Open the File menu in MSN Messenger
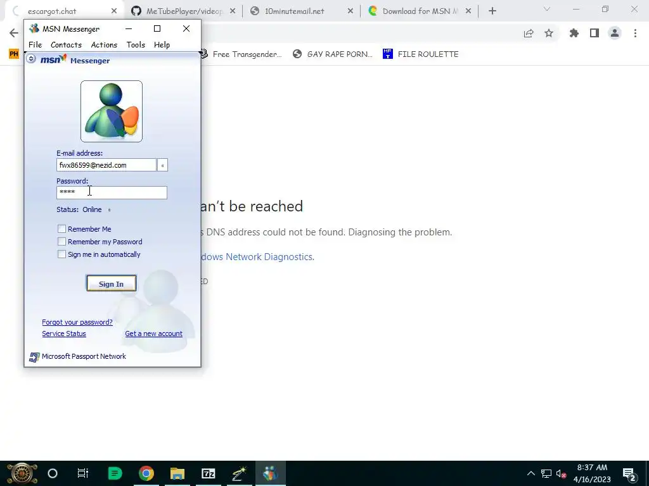 point(35,45)
